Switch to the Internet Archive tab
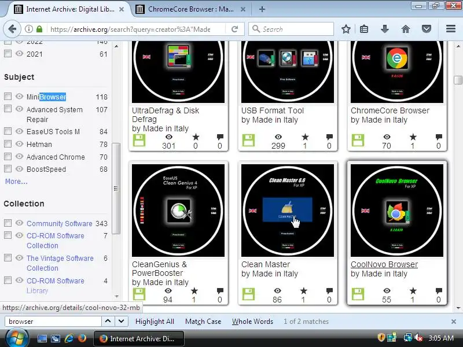This screenshot has width=463, height=347. click(x=69, y=9)
